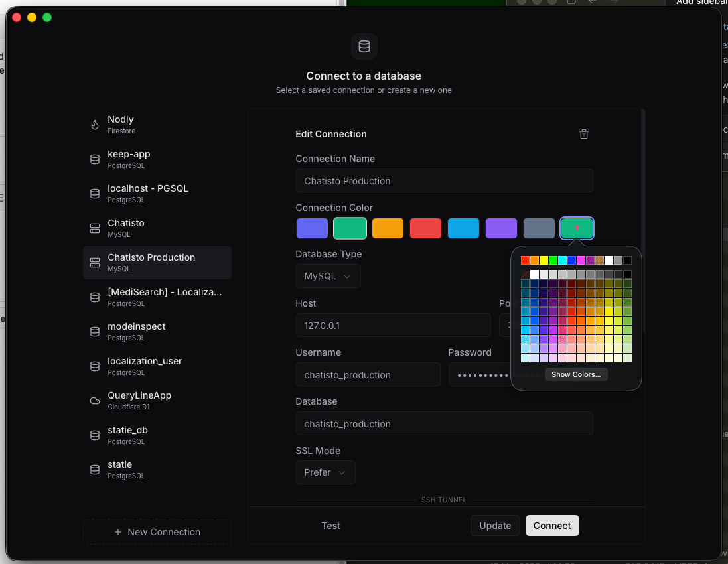Viewport: 728px width, 564px height.
Task: Click the cloud icon beside QueryLineApp
Action: [95, 401]
